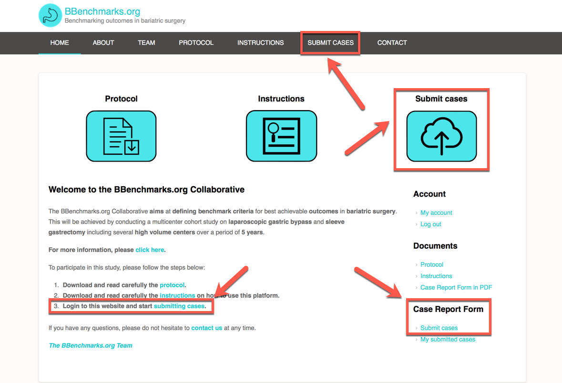Select TEAM in the navigation bar

pyautogui.click(x=146, y=43)
